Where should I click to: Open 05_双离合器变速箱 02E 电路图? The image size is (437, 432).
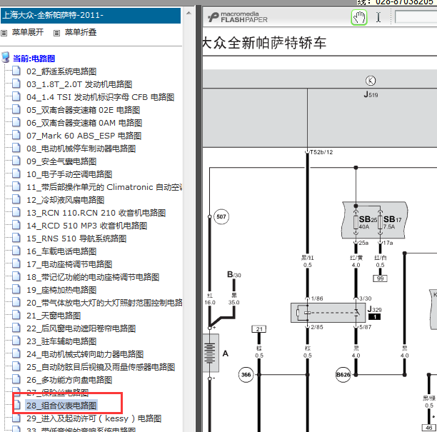tap(83, 110)
